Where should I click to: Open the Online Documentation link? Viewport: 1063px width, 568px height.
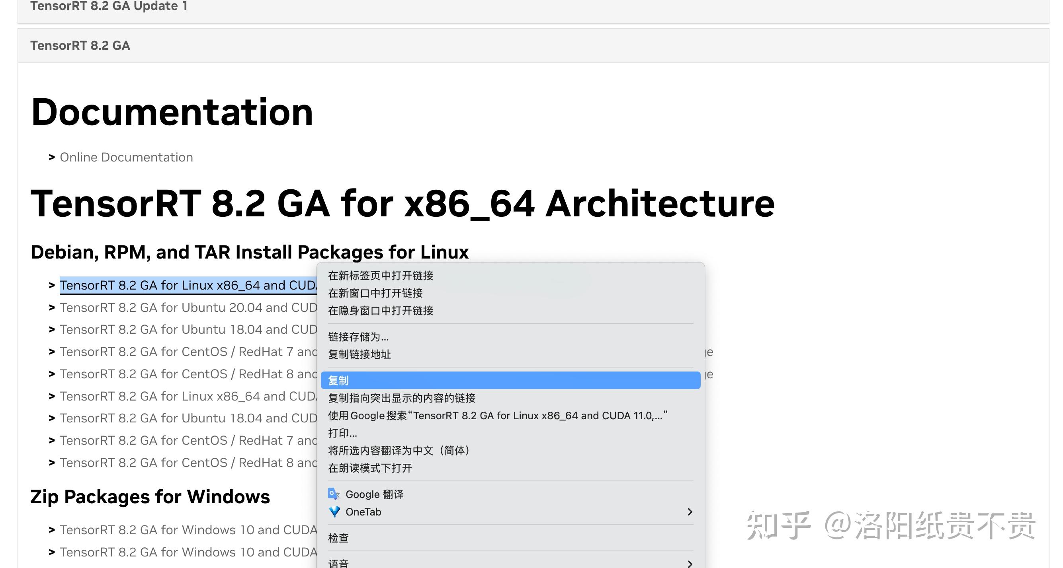[126, 158]
